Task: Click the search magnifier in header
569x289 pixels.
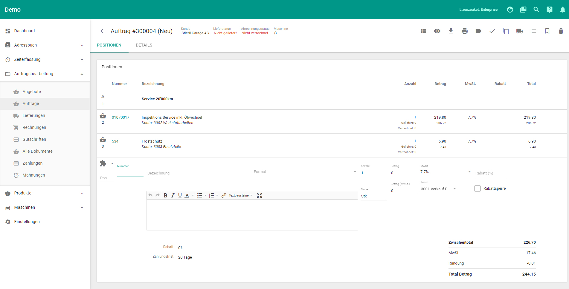Action: (x=536, y=10)
